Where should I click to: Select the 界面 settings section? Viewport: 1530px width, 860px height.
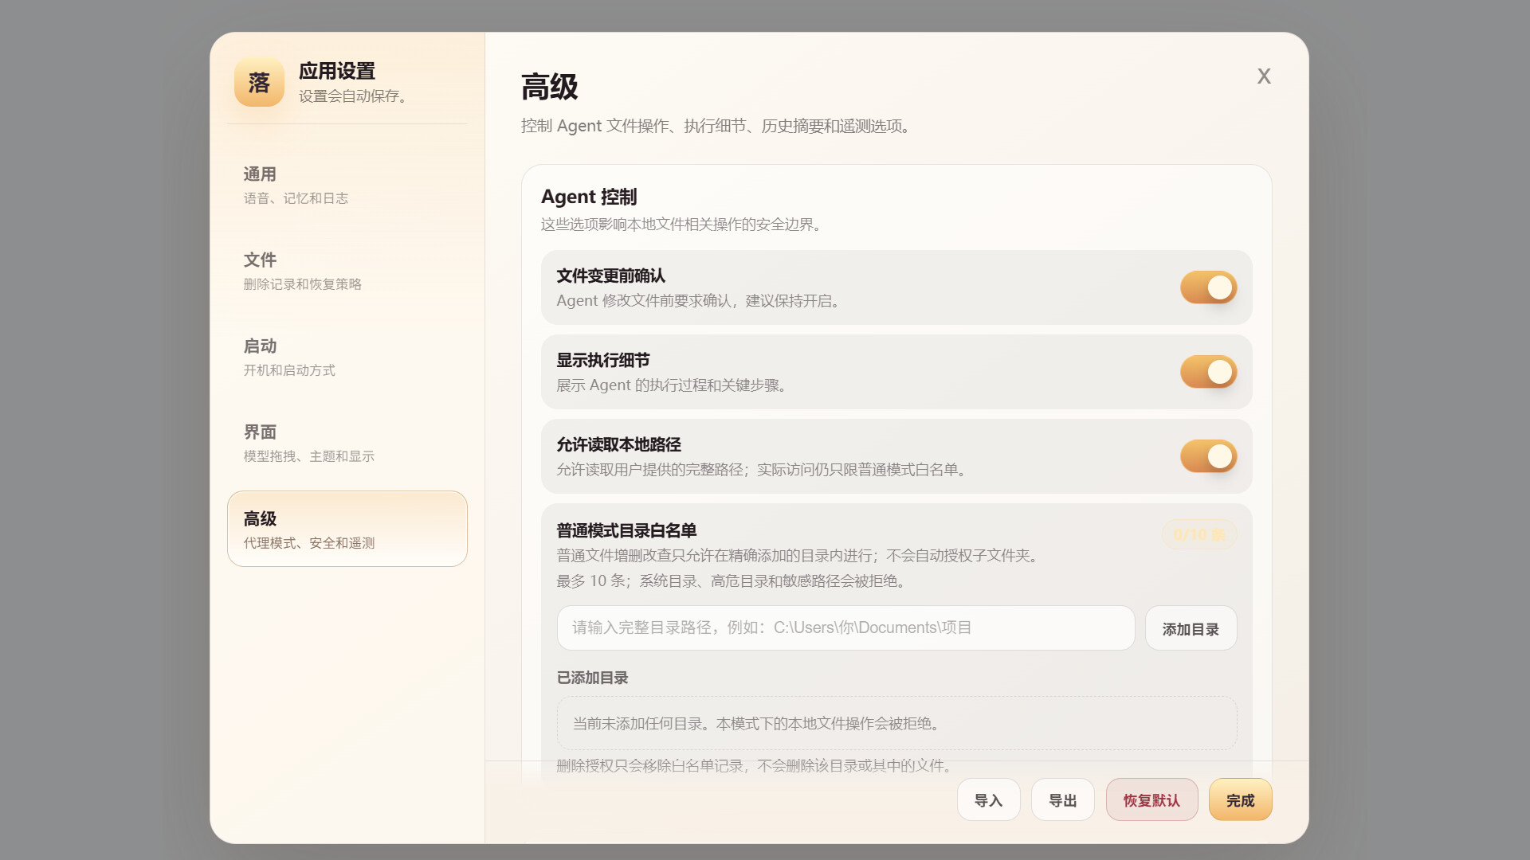(347, 443)
